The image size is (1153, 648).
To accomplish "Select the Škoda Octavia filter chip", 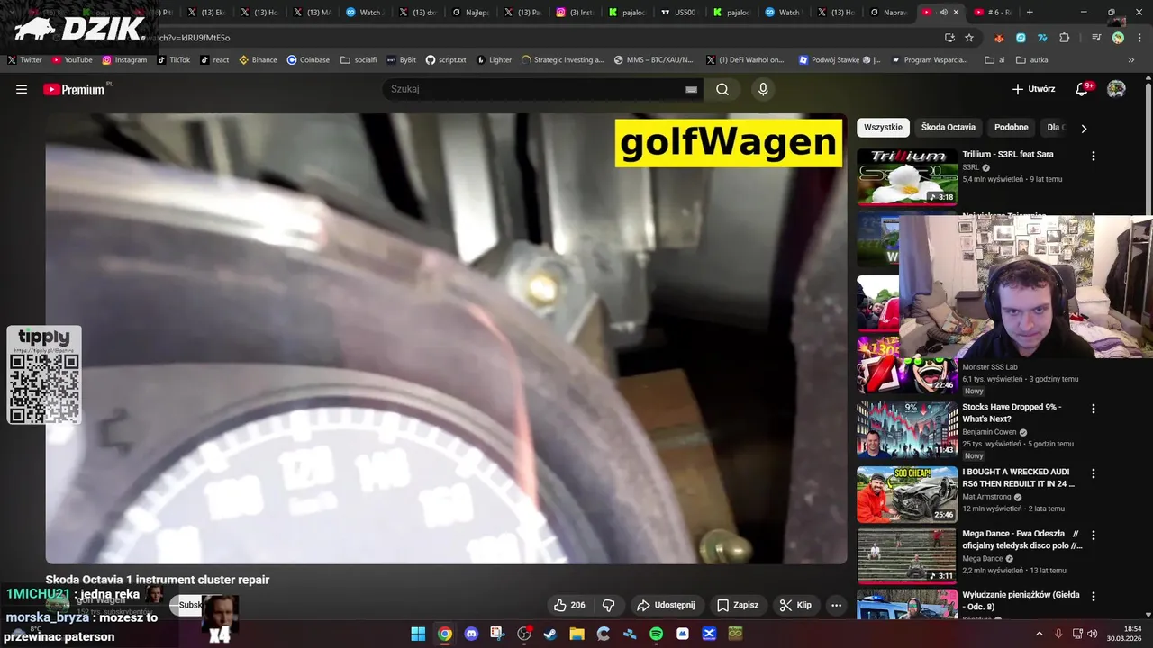I will pos(948,127).
